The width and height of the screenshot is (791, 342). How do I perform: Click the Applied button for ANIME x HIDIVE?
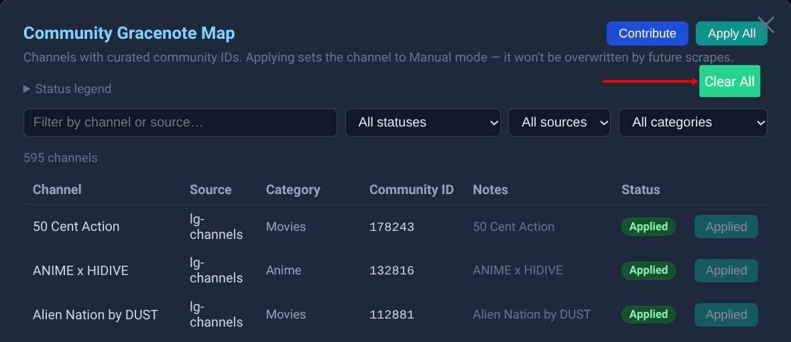pyautogui.click(x=726, y=270)
